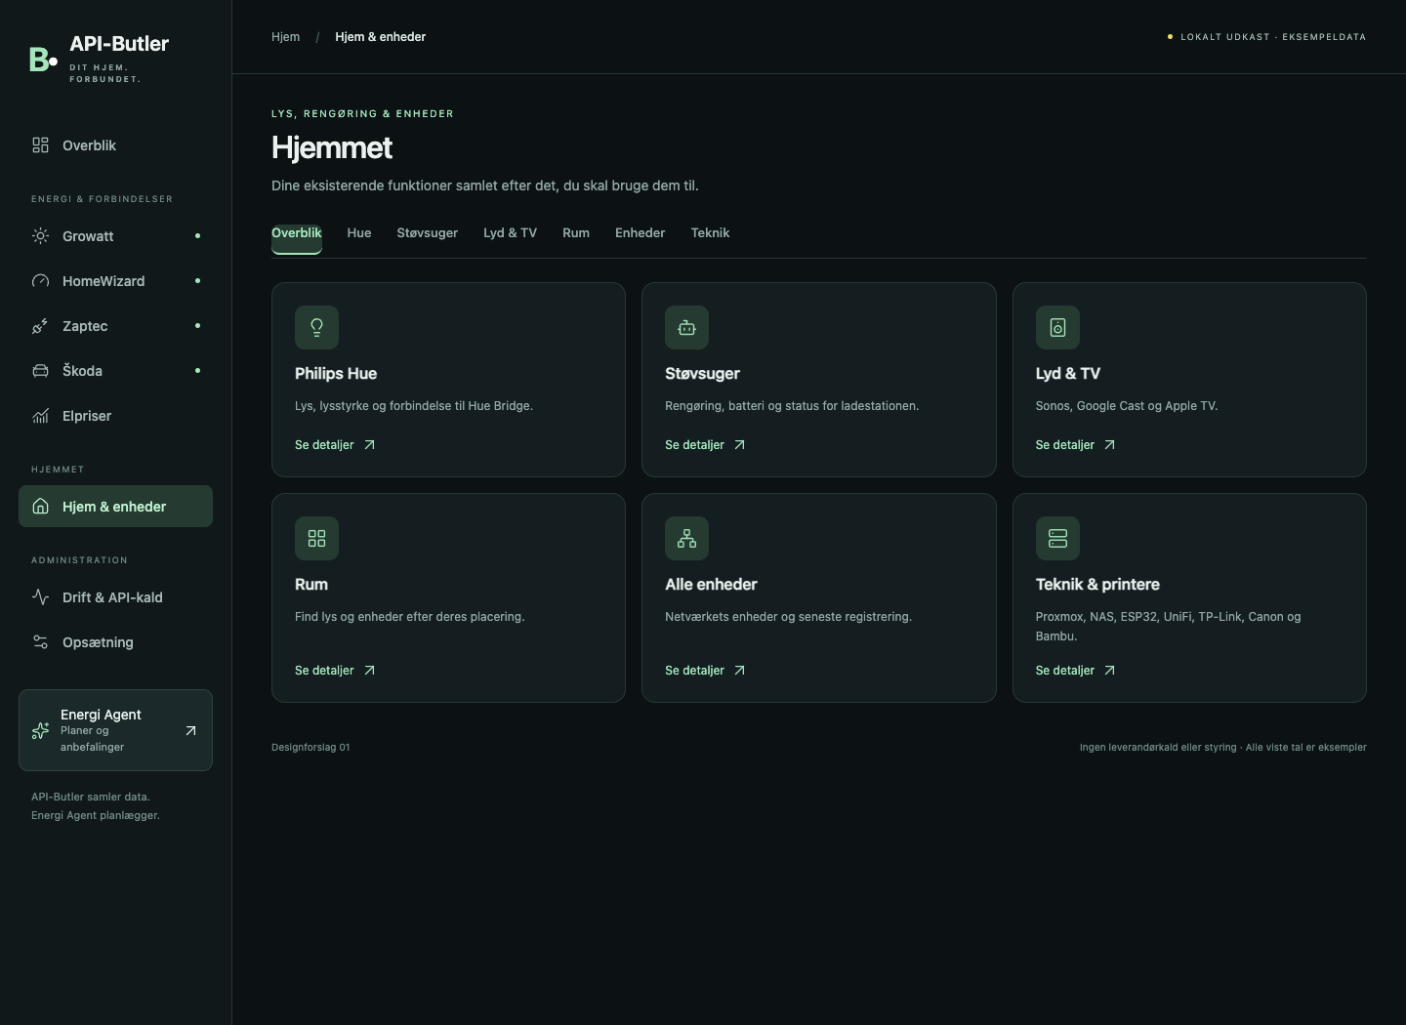Click the grid icon on the Rum card
This screenshot has width=1406, height=1025.
[316, 539]
